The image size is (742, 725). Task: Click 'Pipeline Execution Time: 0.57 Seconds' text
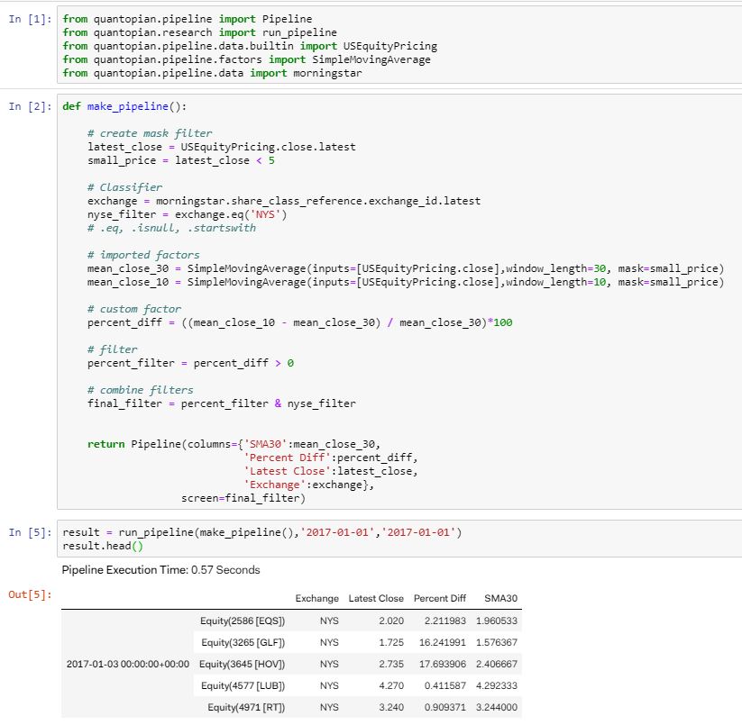coord(160,570)
